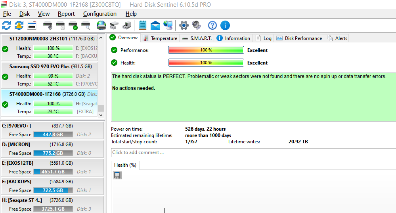
Task: Click the '20.92 TB' lifetime writes value
Action: pos(298,142)
